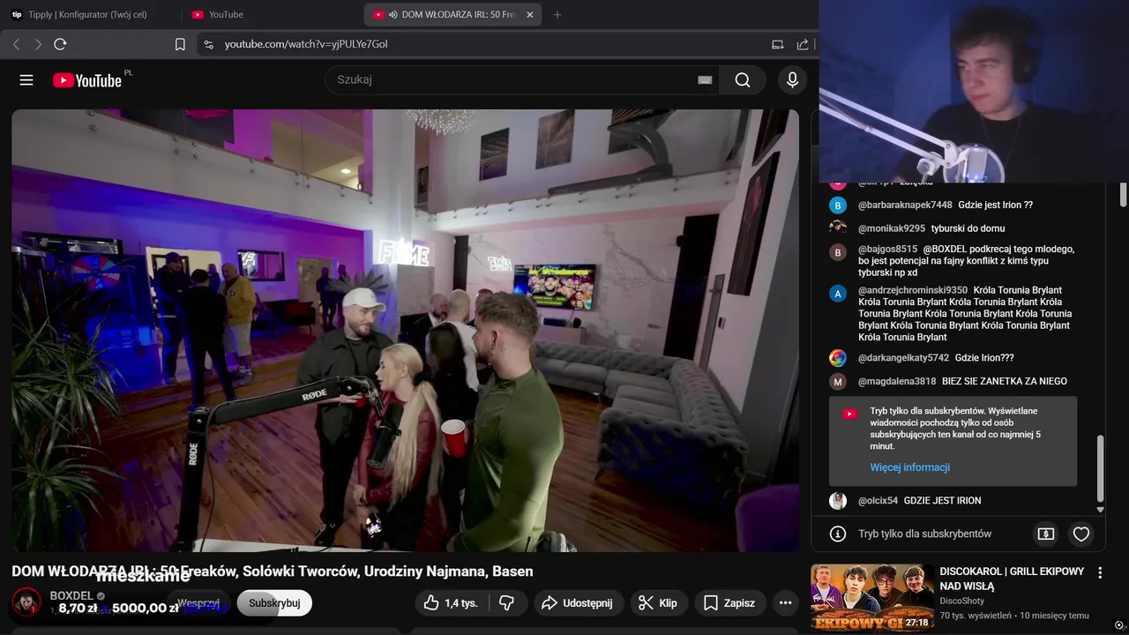Click the browser share icon
The height and width of the screenshot is (635, 1129).
point(803,44)
